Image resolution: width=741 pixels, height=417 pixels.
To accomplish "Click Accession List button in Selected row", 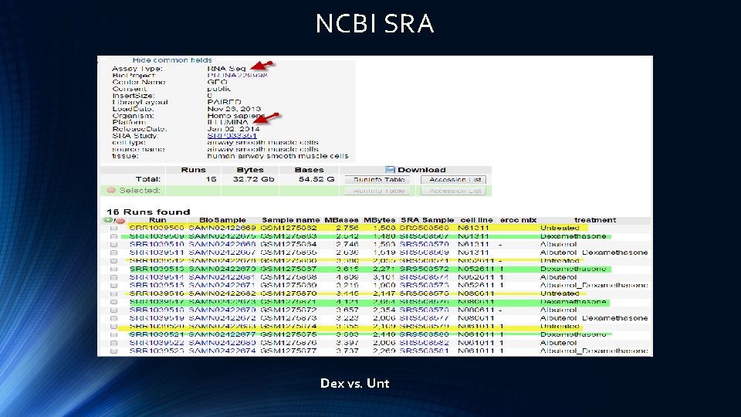I will 455,191.
